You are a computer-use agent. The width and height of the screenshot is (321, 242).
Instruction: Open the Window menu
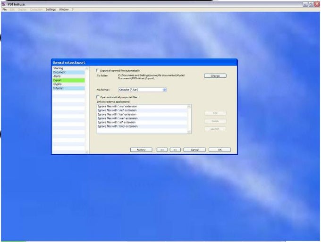[64, 9]
